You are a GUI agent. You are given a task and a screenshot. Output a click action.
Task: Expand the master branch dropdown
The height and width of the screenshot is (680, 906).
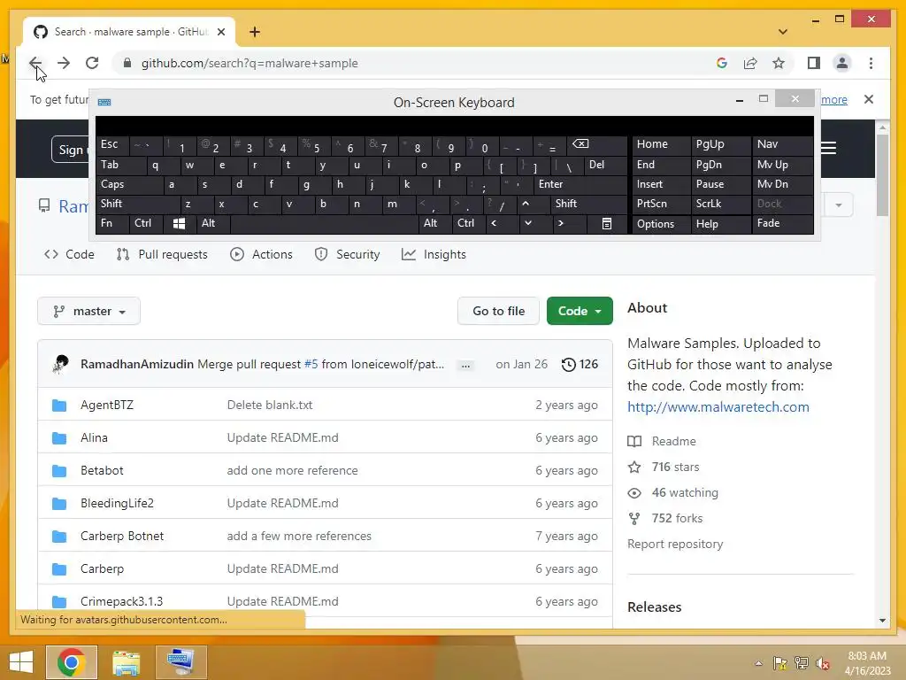[89, 311]
